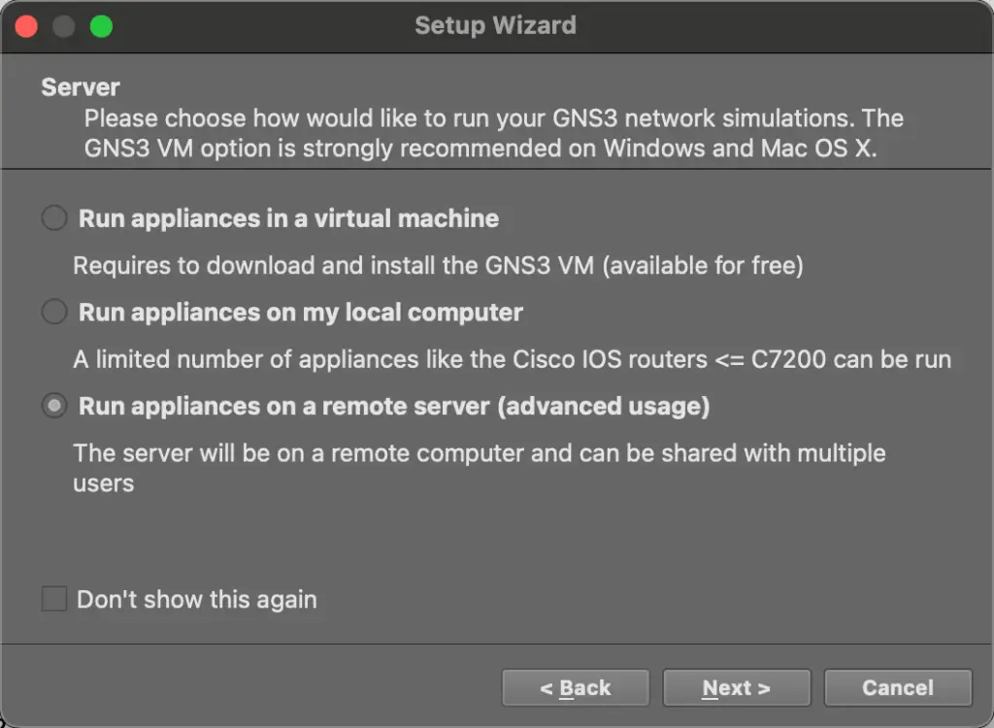The width and height of the screenshot is (994, 728).
Task: Click the GNS3 VM recommendation description text
Action: [x=494, y=133]
